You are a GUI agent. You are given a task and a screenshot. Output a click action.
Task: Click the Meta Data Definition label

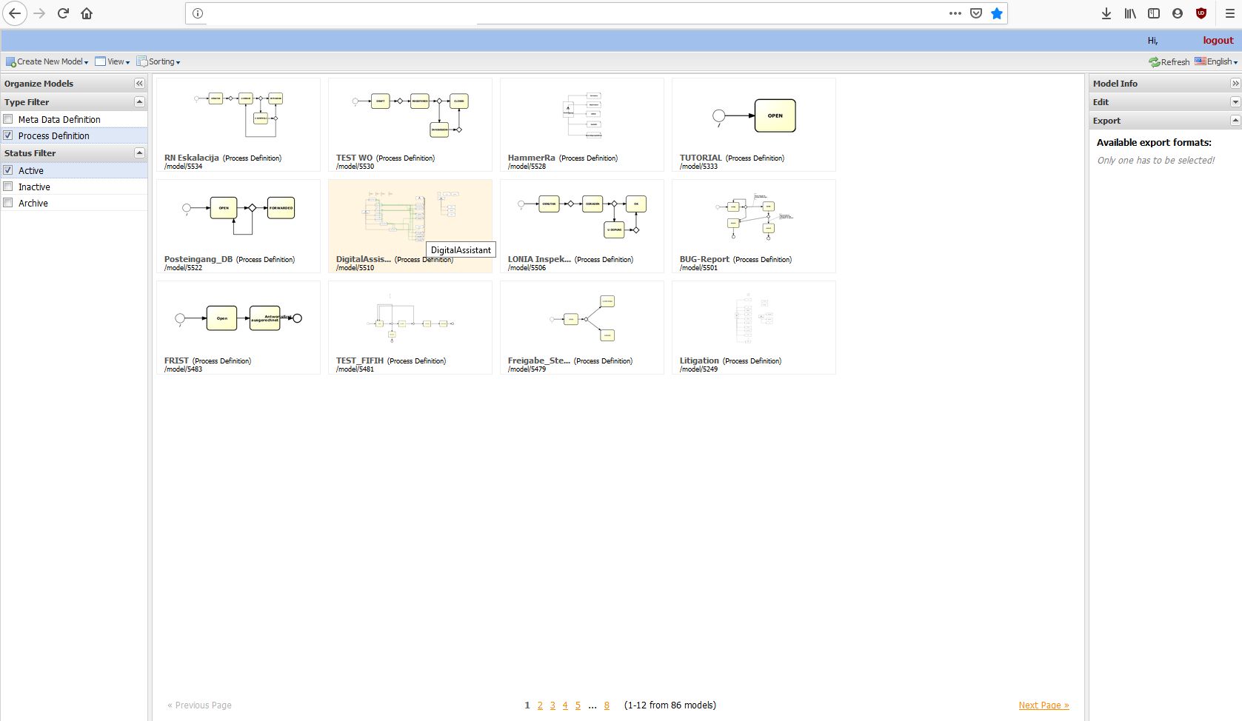pos(59,119)
